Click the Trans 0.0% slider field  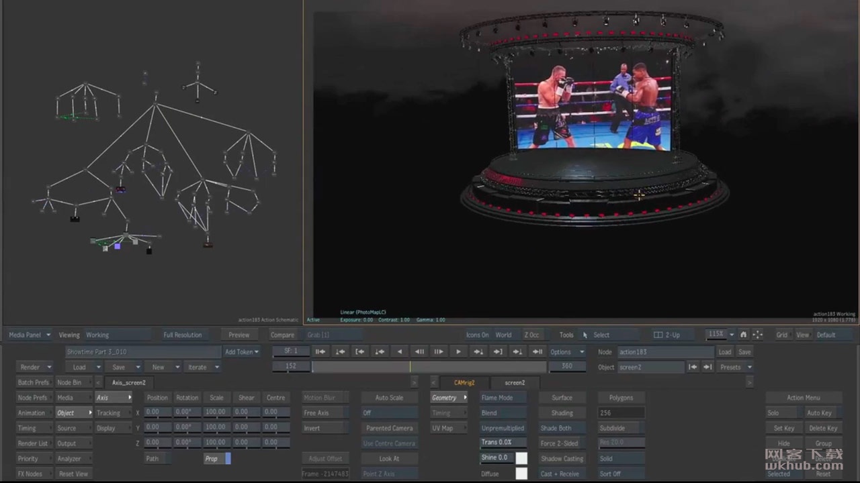(503, 443)
